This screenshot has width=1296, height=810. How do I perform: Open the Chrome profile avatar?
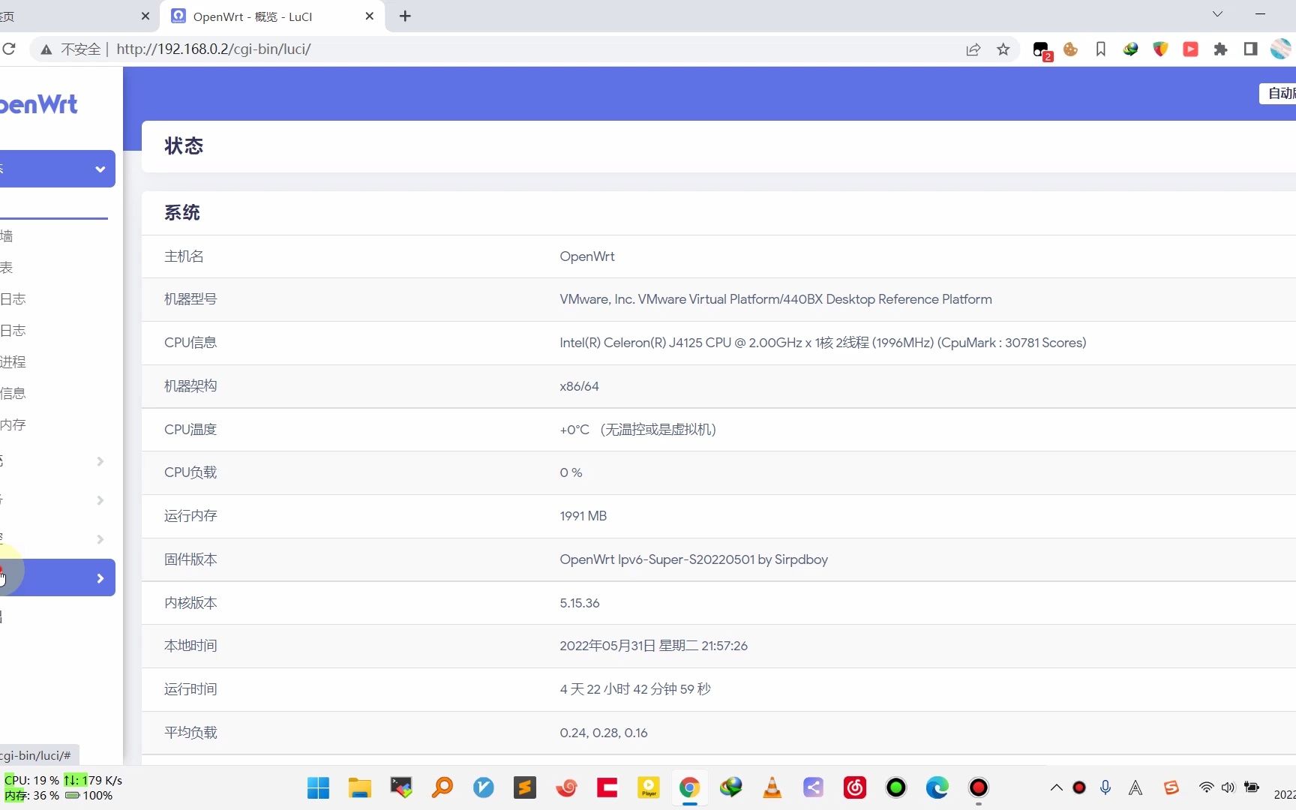[x=1281, y=49]
